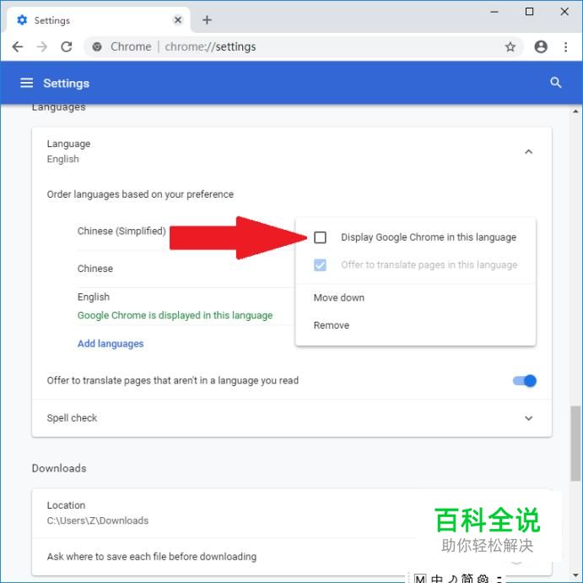Maximize the Chrome window
Image resolution: width=583 pixels, height=583 pixels.
click(x=529, y=12)
